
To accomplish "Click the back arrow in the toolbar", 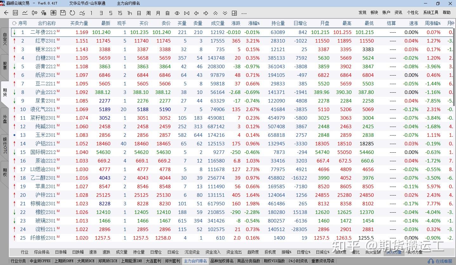I will tap(6, 13).
